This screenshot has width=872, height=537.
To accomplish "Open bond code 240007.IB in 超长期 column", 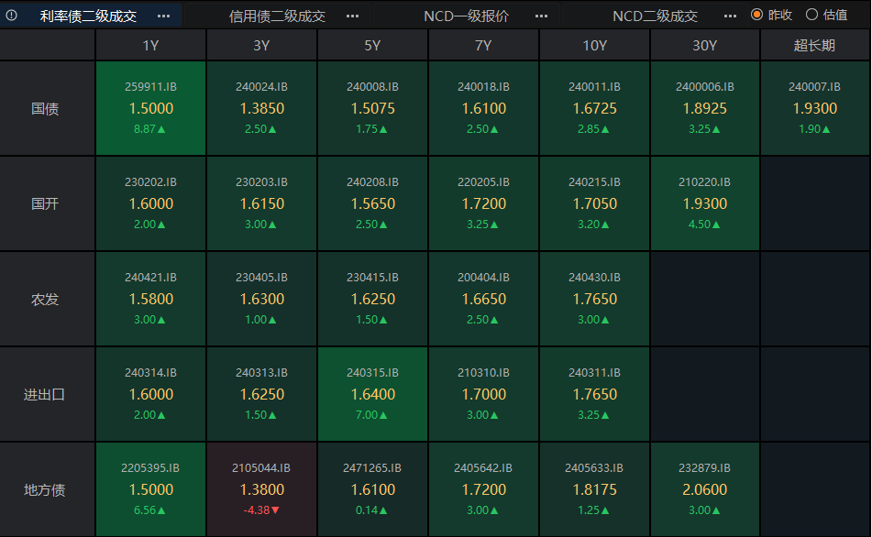I will pos(814,87).
